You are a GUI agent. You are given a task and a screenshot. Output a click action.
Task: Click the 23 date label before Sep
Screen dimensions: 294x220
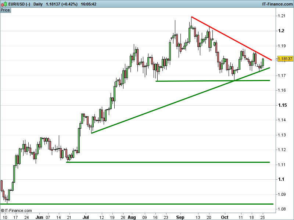pos(166,217)
